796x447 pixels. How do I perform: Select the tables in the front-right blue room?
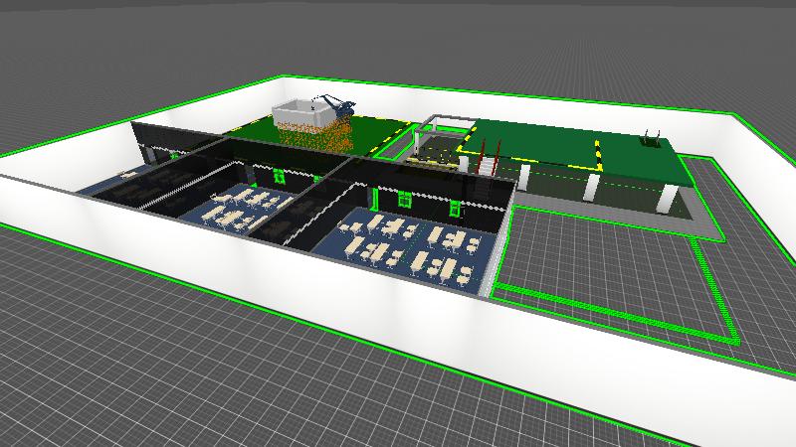point(408,243)
